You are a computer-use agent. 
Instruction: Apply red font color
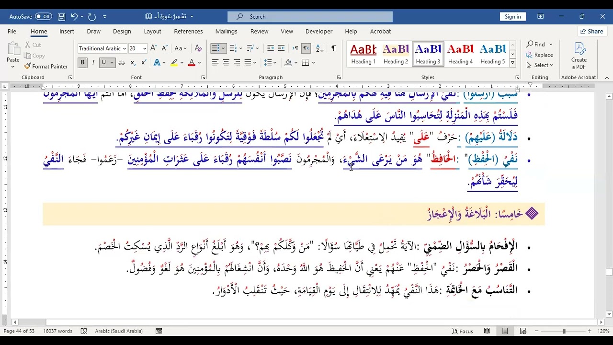[192, 63]
